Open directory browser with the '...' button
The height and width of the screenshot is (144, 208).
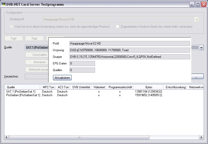(196, 77)
